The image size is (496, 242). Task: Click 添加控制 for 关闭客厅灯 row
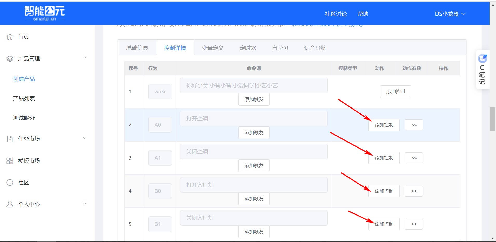384,224
